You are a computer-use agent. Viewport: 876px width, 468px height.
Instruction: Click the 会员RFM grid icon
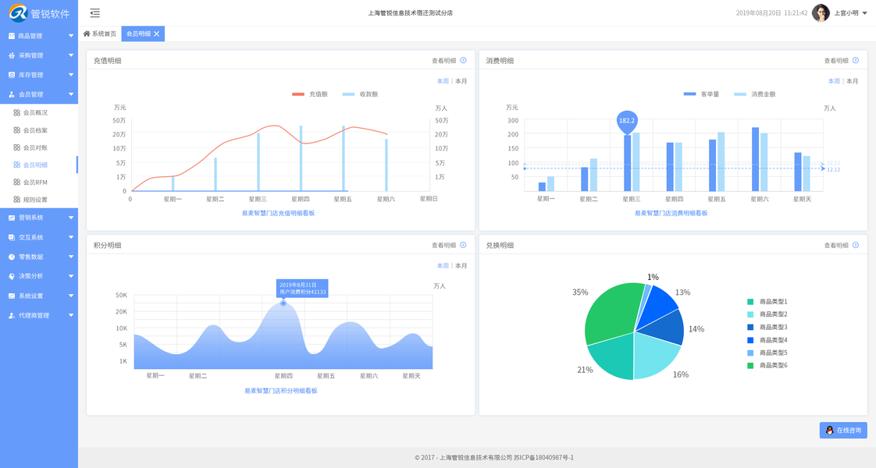16,182
